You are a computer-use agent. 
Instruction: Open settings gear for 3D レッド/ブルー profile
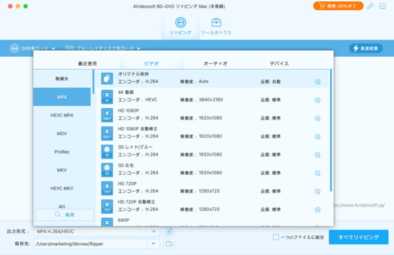(318, 155)
